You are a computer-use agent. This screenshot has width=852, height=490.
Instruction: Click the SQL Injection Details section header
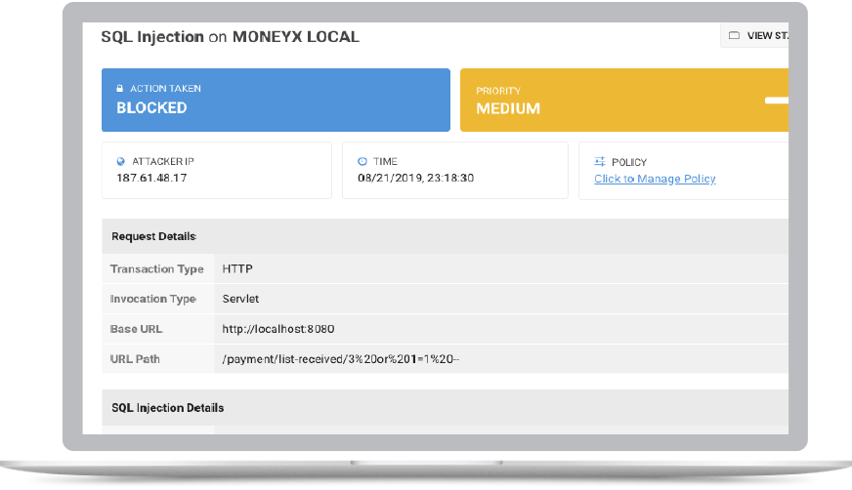445,407
